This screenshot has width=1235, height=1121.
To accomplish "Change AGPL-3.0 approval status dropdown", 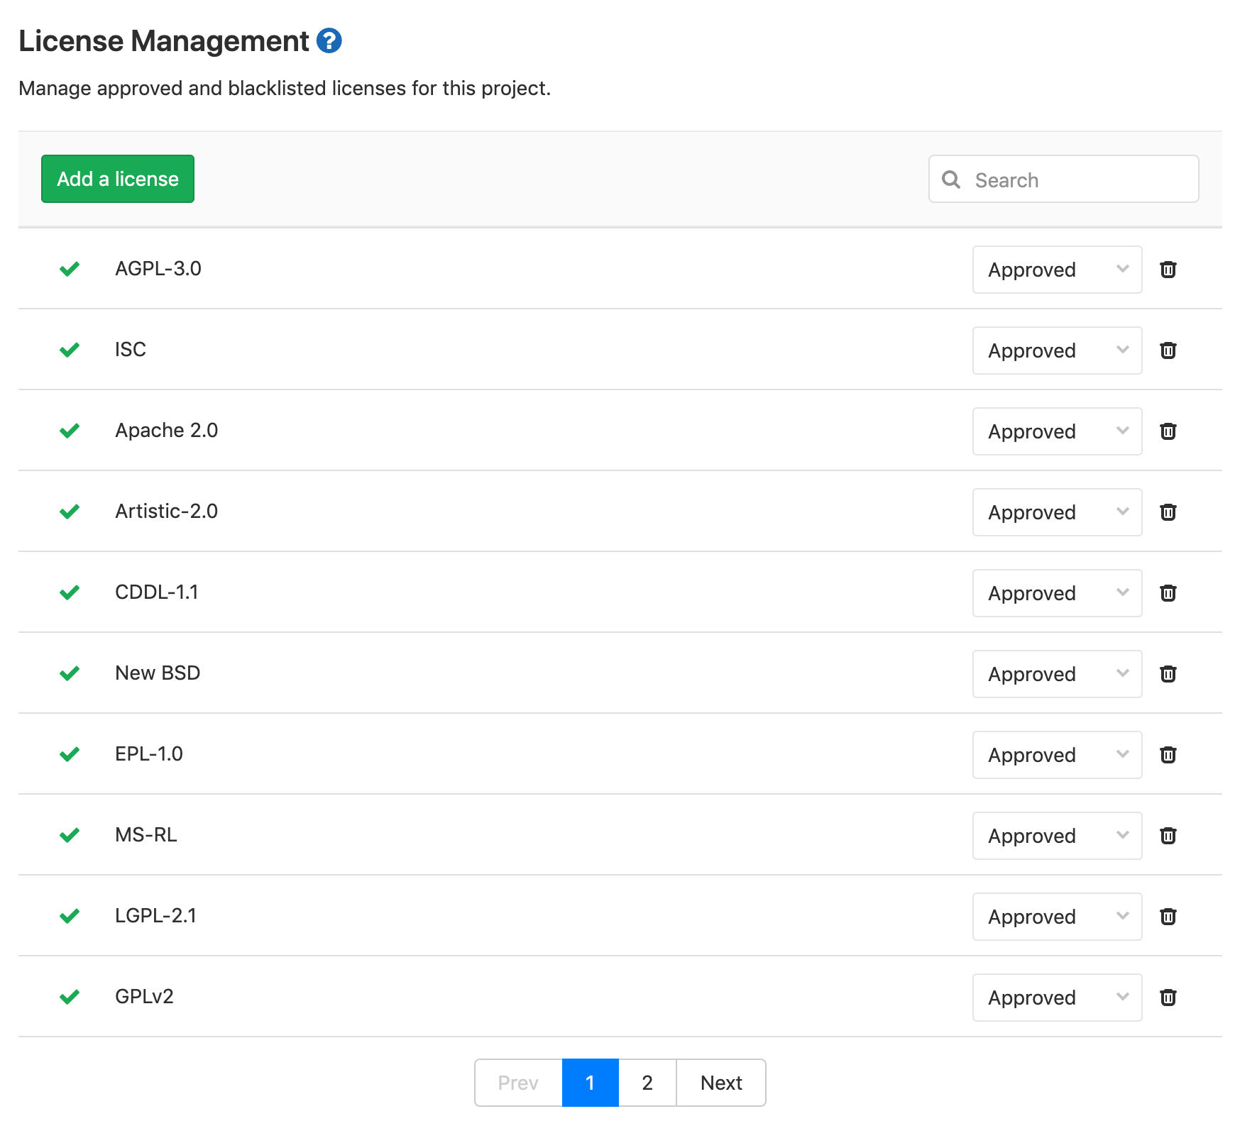I will [x=1056, y=270].
